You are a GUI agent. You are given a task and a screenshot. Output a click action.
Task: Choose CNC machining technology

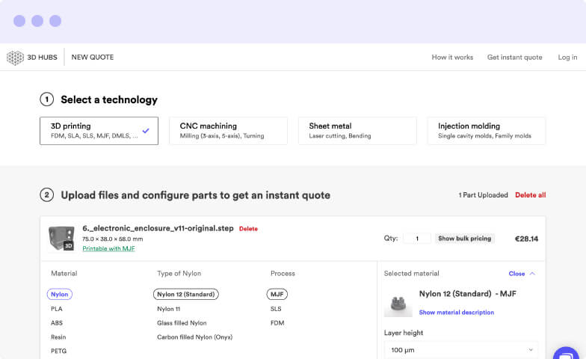[x=228, y=131]
